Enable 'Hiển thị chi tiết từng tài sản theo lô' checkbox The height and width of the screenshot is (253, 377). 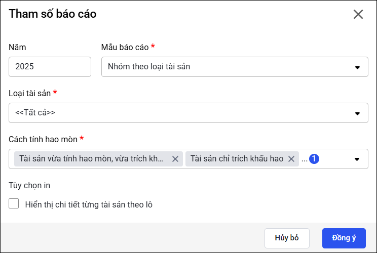click(x=14, y=204)
